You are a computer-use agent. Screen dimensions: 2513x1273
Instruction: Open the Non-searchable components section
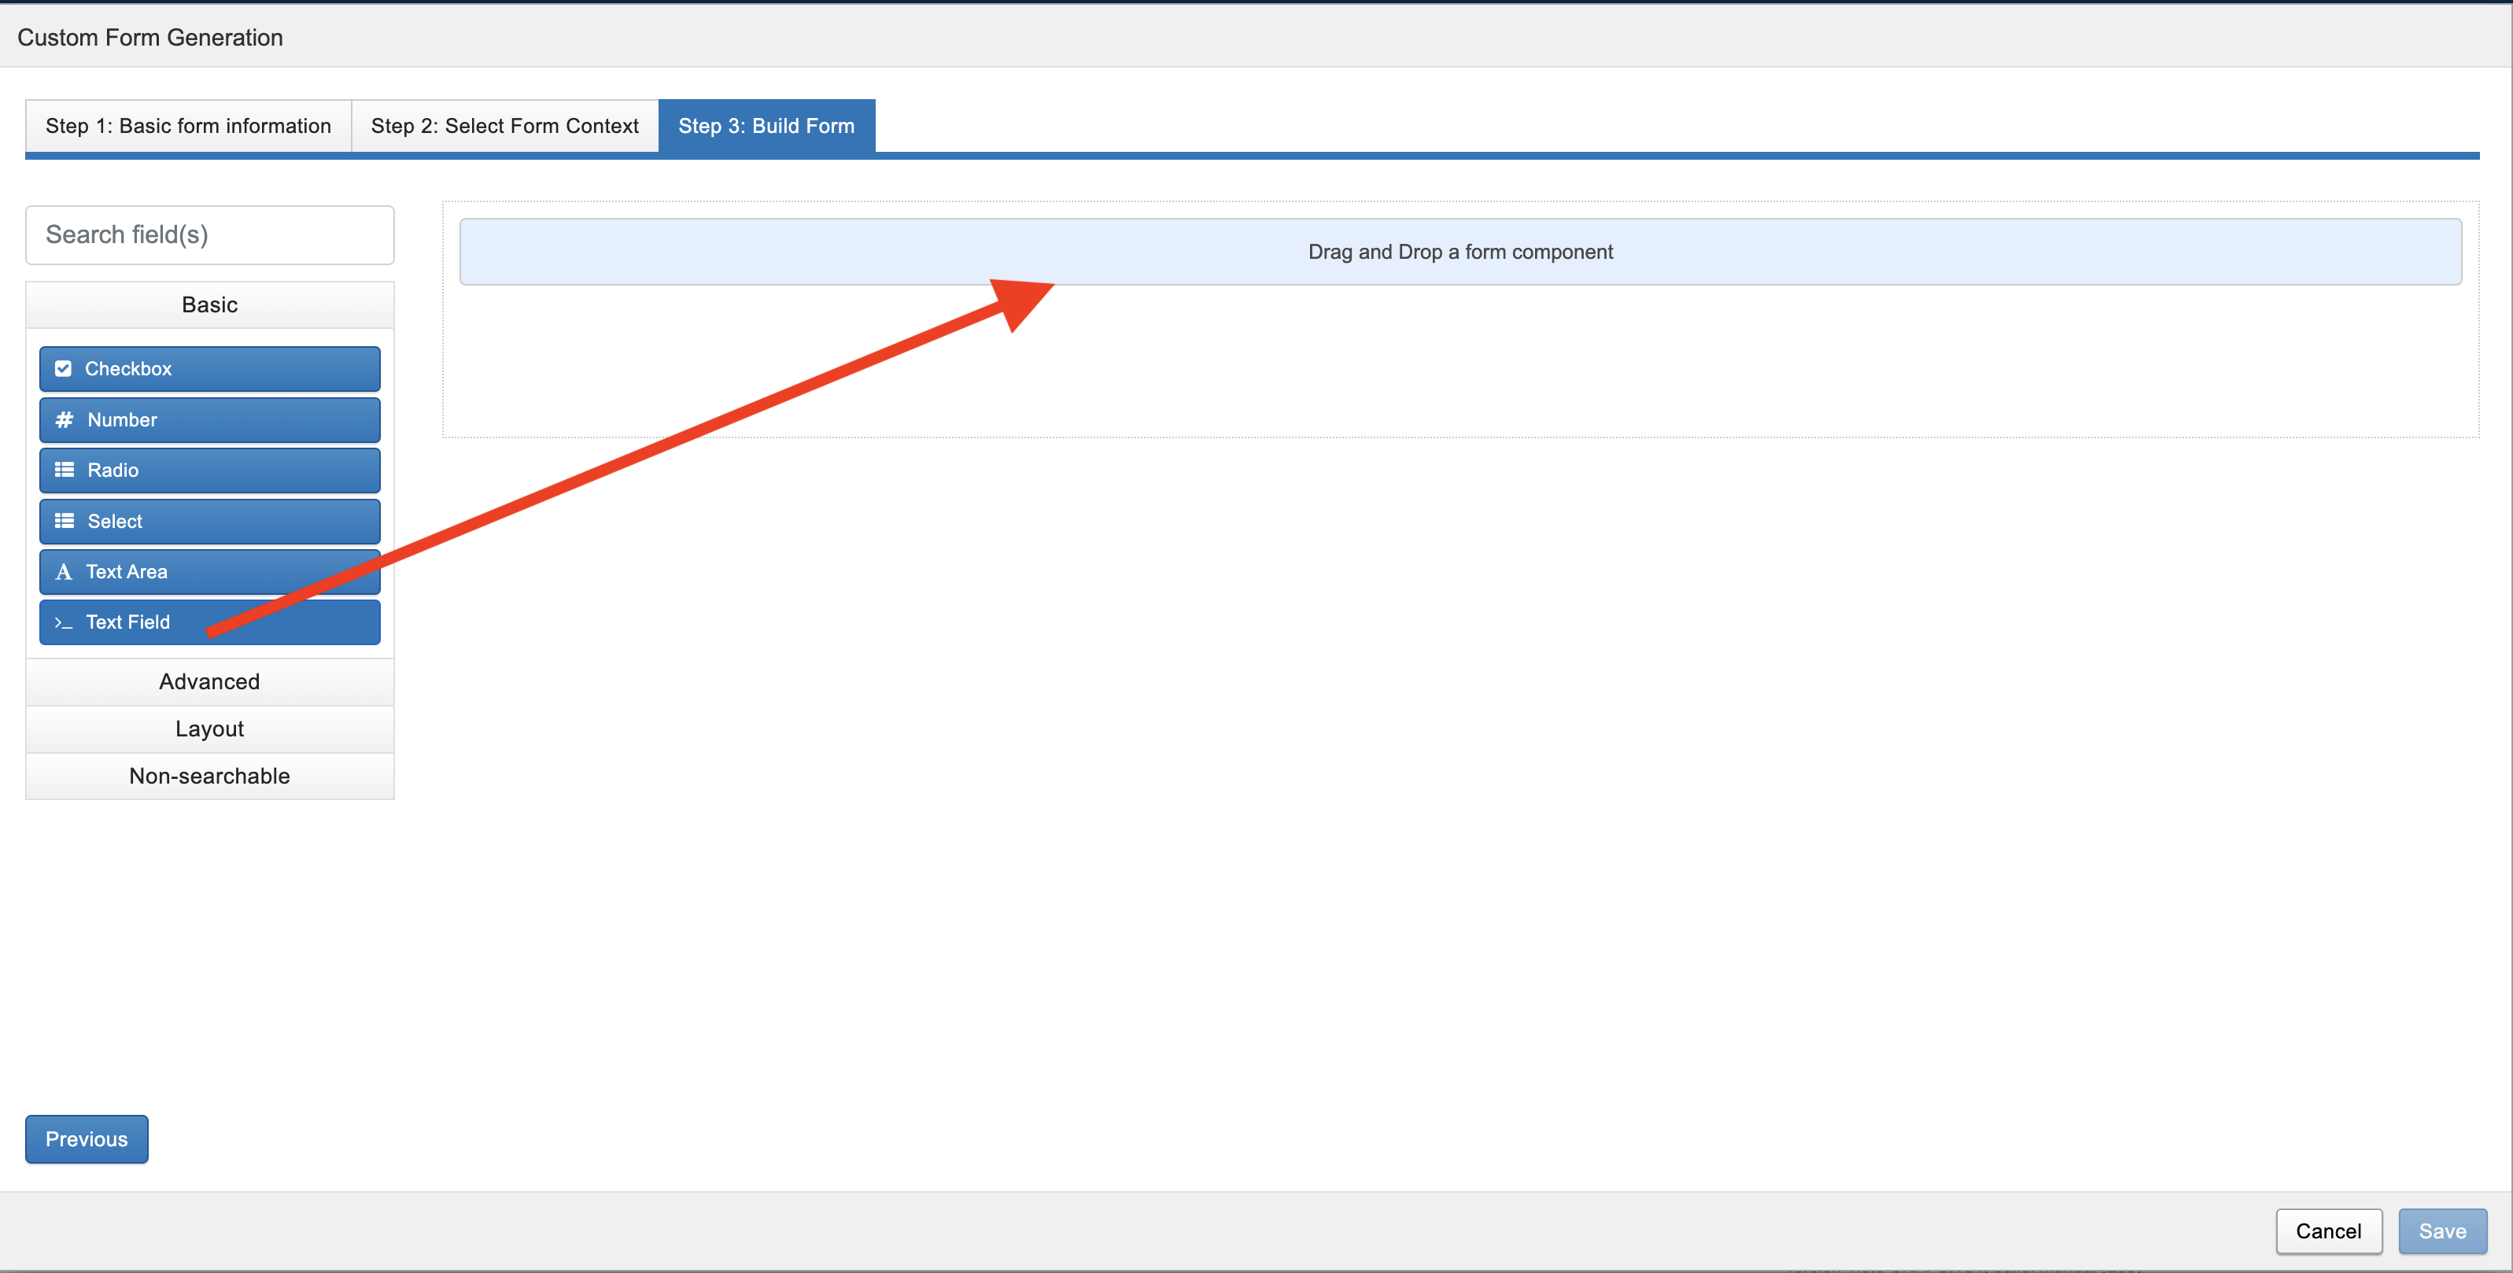[210, 776]
